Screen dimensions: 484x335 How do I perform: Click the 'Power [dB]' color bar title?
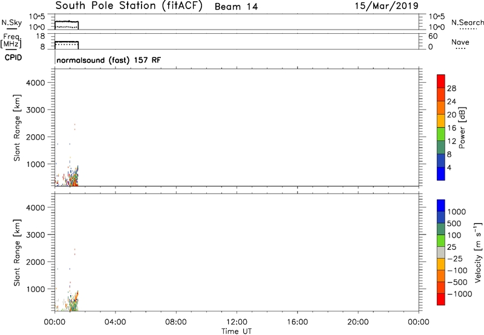point(462,128)
